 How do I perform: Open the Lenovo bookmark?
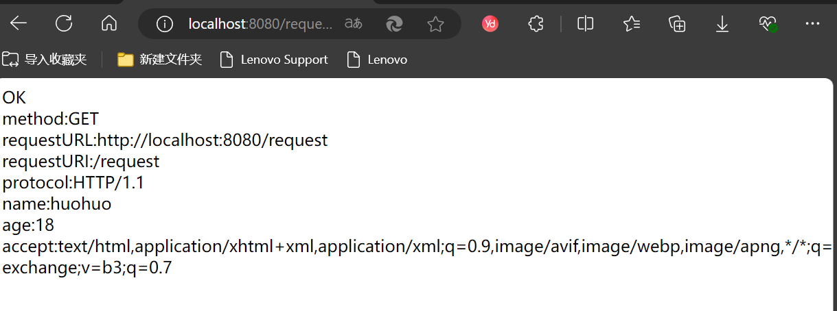pos(377,60)
